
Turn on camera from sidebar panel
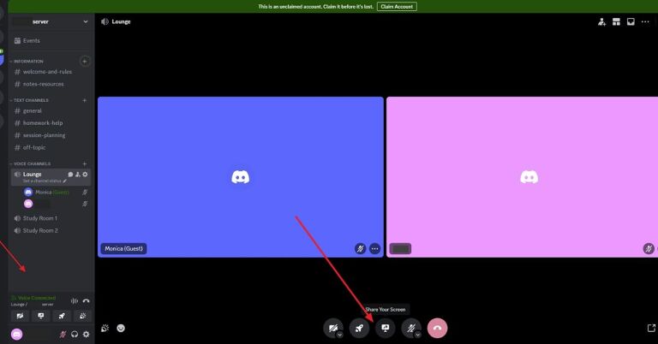click(x=20, y=316)
